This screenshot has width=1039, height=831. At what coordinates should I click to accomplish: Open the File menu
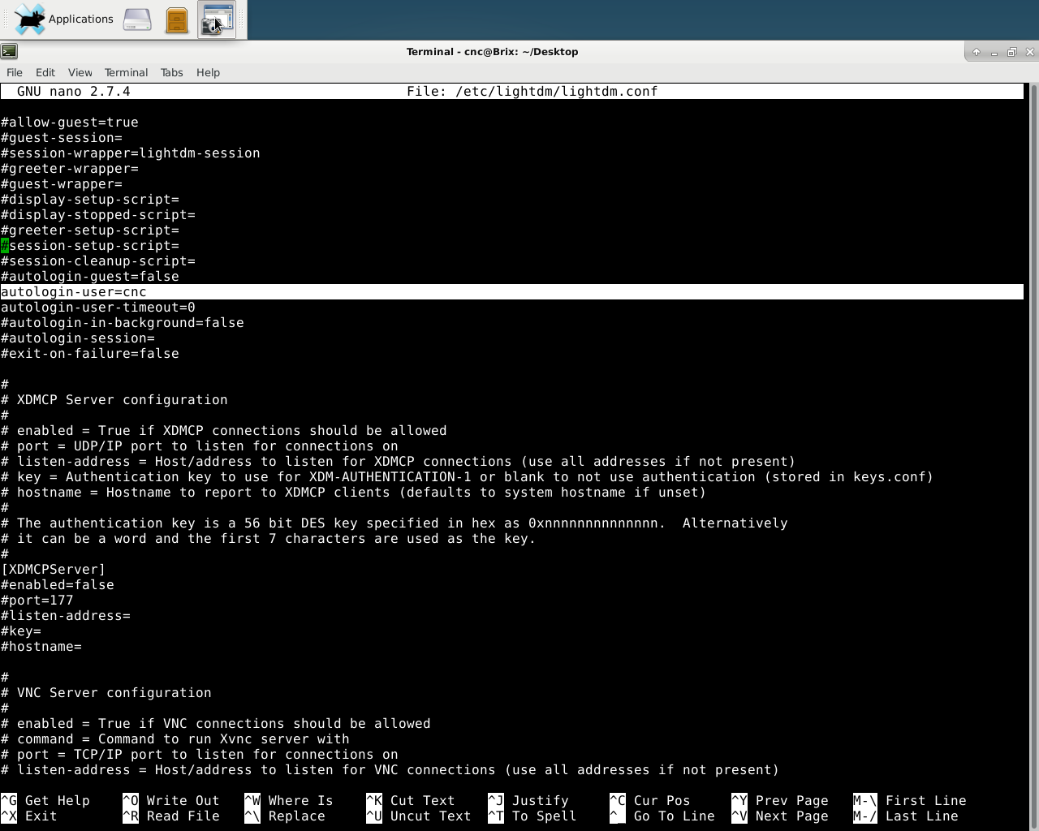pyautogui.click(x=15, y=72)
